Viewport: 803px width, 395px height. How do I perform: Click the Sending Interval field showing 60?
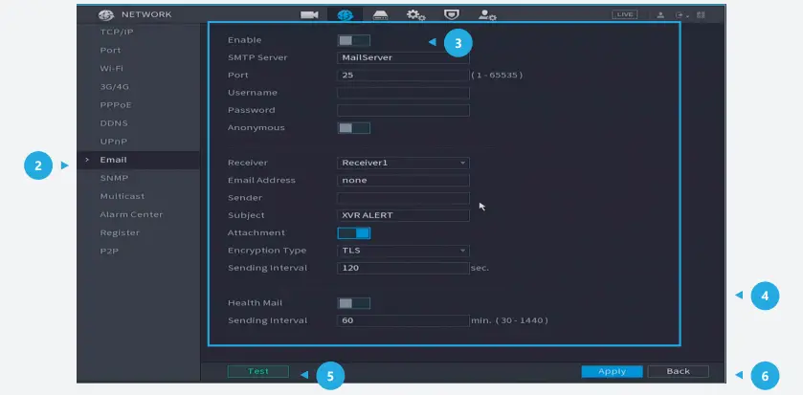tap(403, 320)
